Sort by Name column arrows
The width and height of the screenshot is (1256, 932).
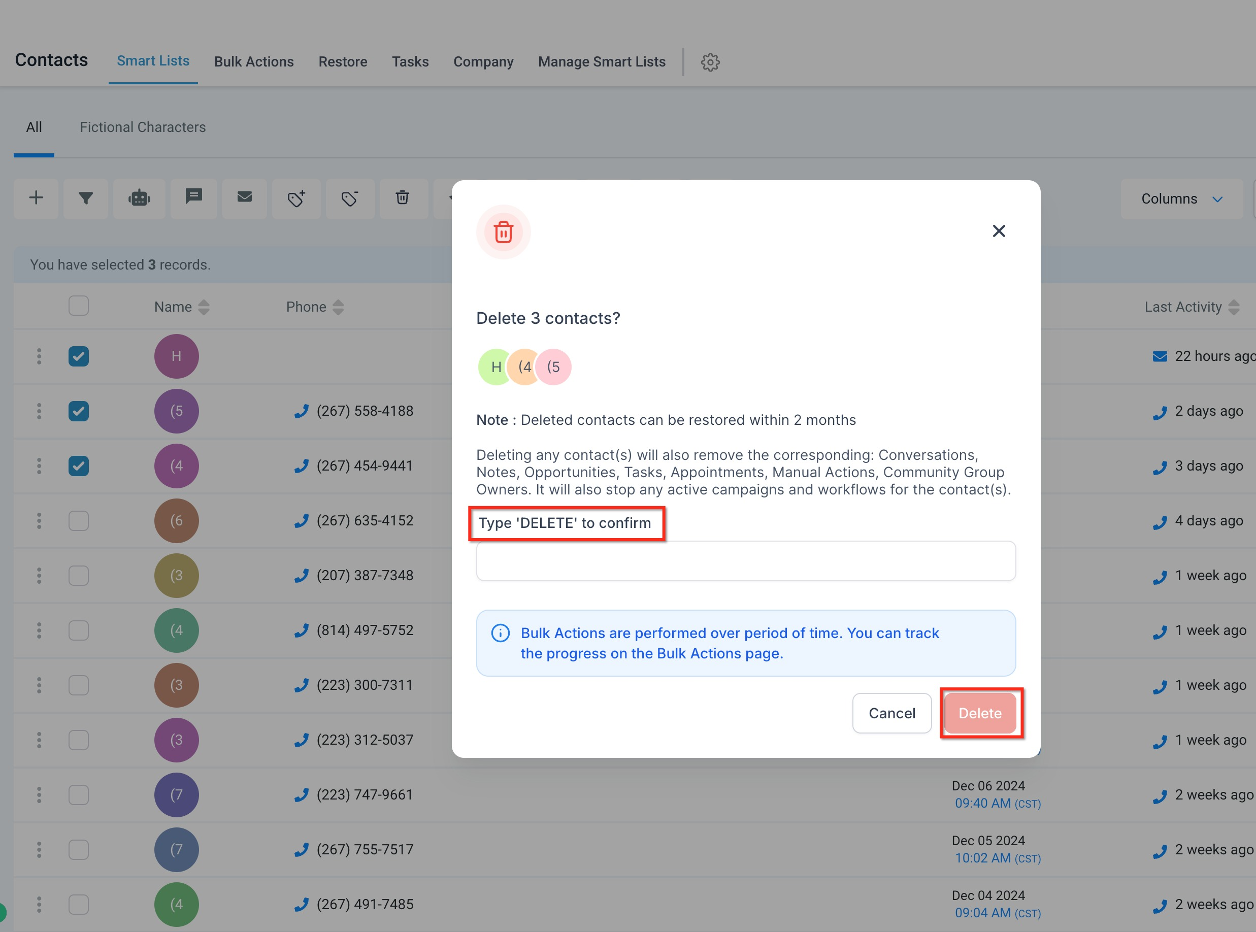[x=204, y=307]
